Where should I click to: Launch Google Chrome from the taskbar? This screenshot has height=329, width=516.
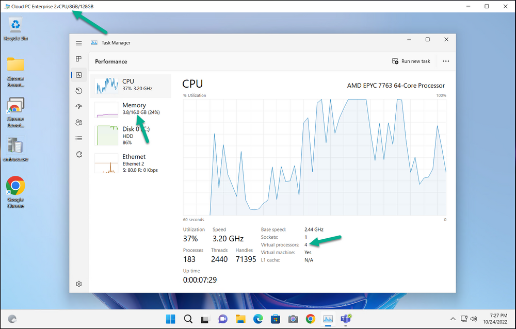click(x=310, y=319)
